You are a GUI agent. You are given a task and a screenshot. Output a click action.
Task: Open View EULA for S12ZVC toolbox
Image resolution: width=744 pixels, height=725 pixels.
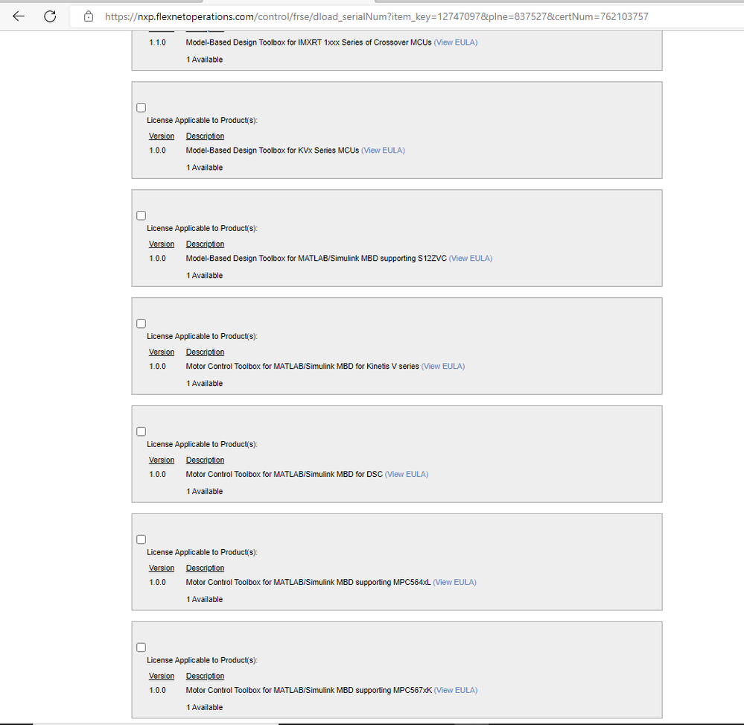coord(471,259)
